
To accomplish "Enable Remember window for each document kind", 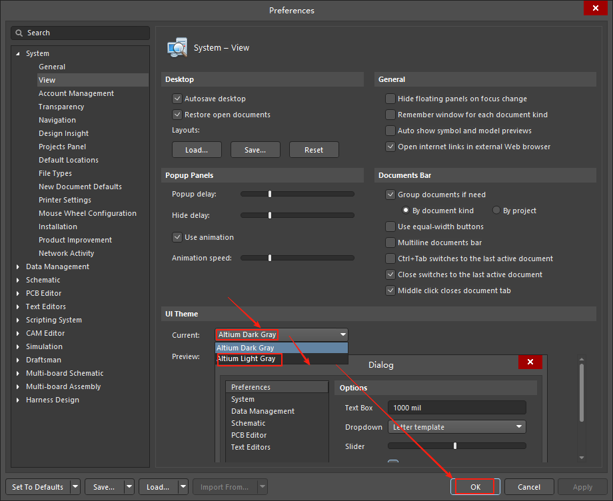I will 390,115.
